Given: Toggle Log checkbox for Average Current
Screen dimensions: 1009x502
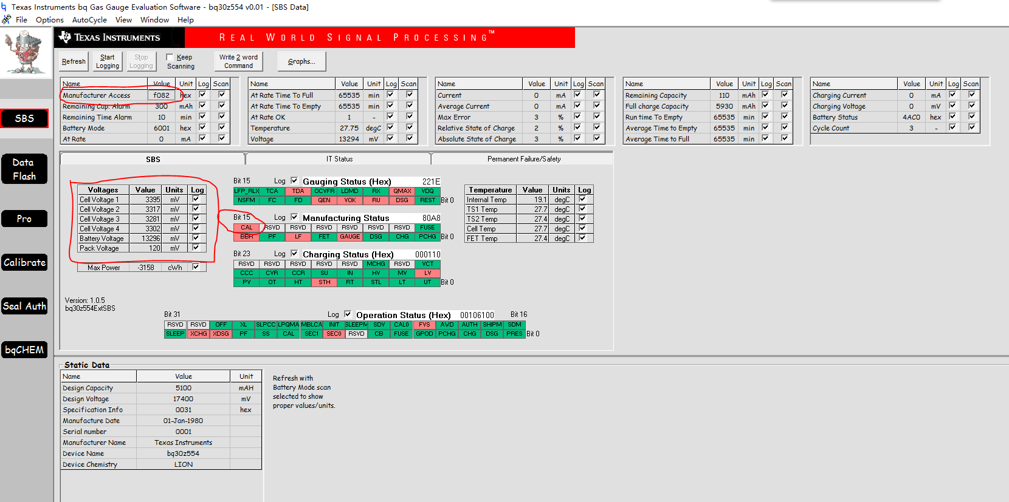Looking at the screenshot, I should point(577,106).
